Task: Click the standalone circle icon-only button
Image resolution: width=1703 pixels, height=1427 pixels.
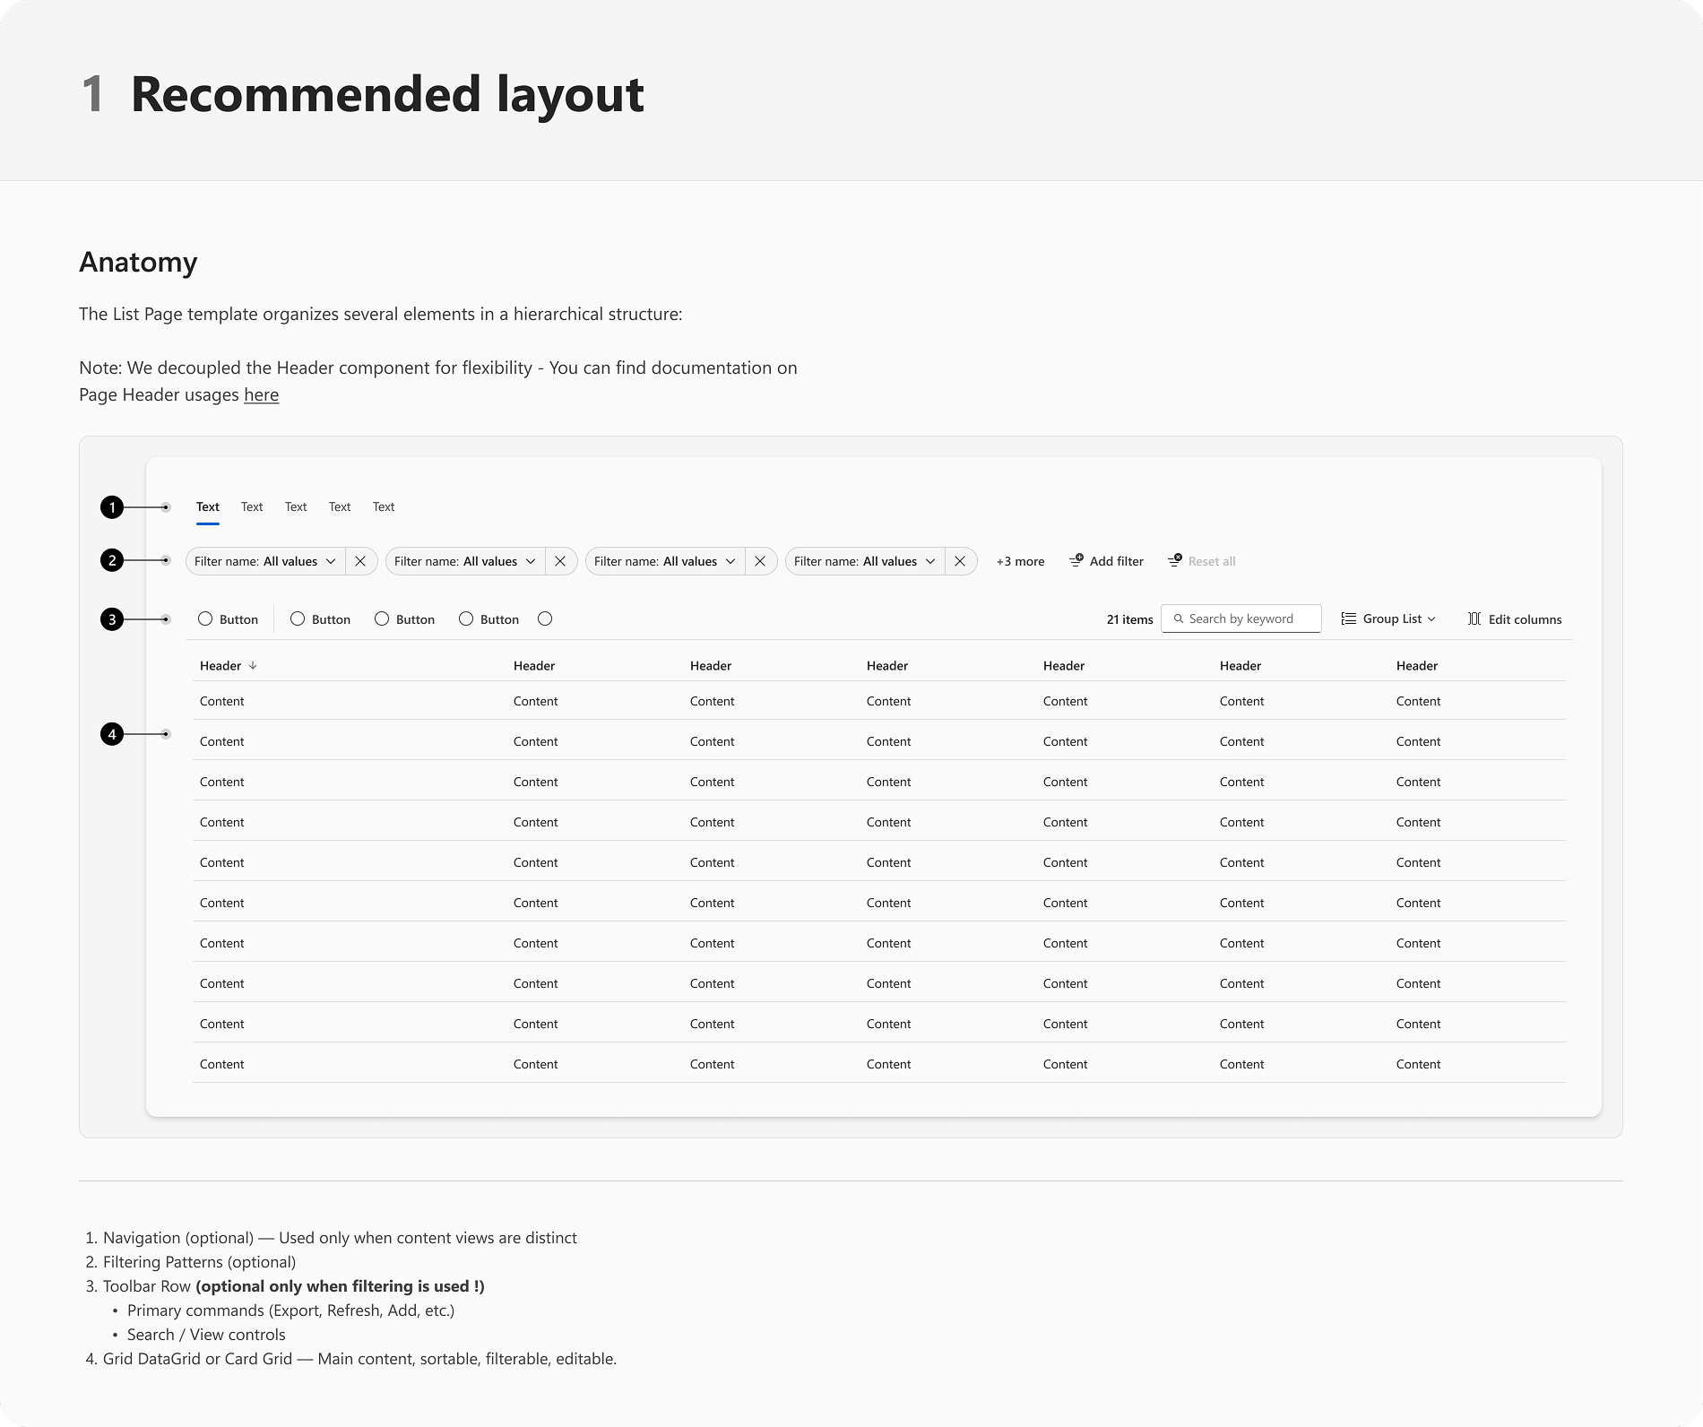Action: tap(545, 618)
